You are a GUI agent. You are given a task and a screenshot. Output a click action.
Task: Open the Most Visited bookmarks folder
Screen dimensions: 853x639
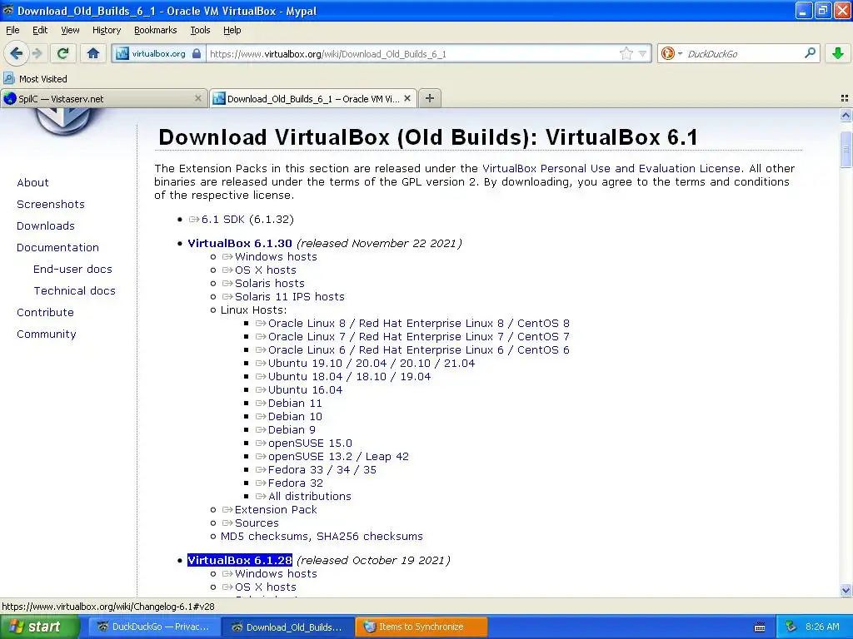click(36, 79)
